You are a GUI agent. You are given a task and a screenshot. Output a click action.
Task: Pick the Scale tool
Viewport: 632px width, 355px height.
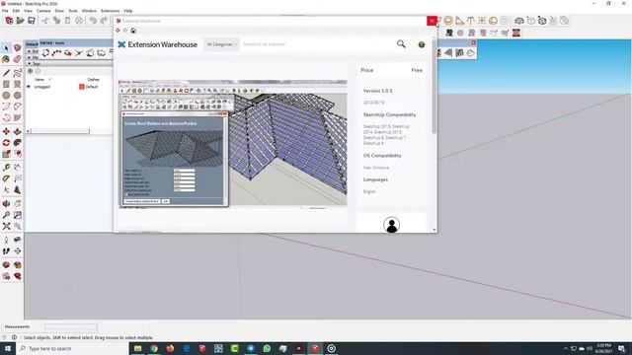6,154
